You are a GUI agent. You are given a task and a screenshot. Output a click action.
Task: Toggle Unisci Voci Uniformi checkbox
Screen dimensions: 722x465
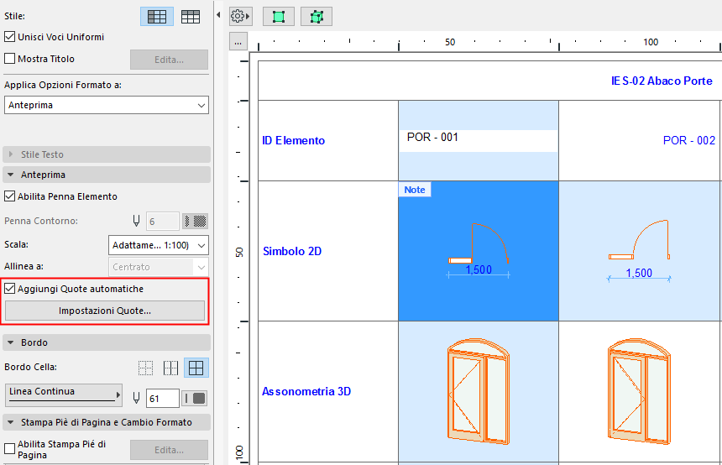(x=9, y=37)
